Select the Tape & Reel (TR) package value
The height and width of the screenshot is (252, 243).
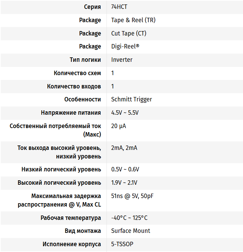(x=133, y=20)
